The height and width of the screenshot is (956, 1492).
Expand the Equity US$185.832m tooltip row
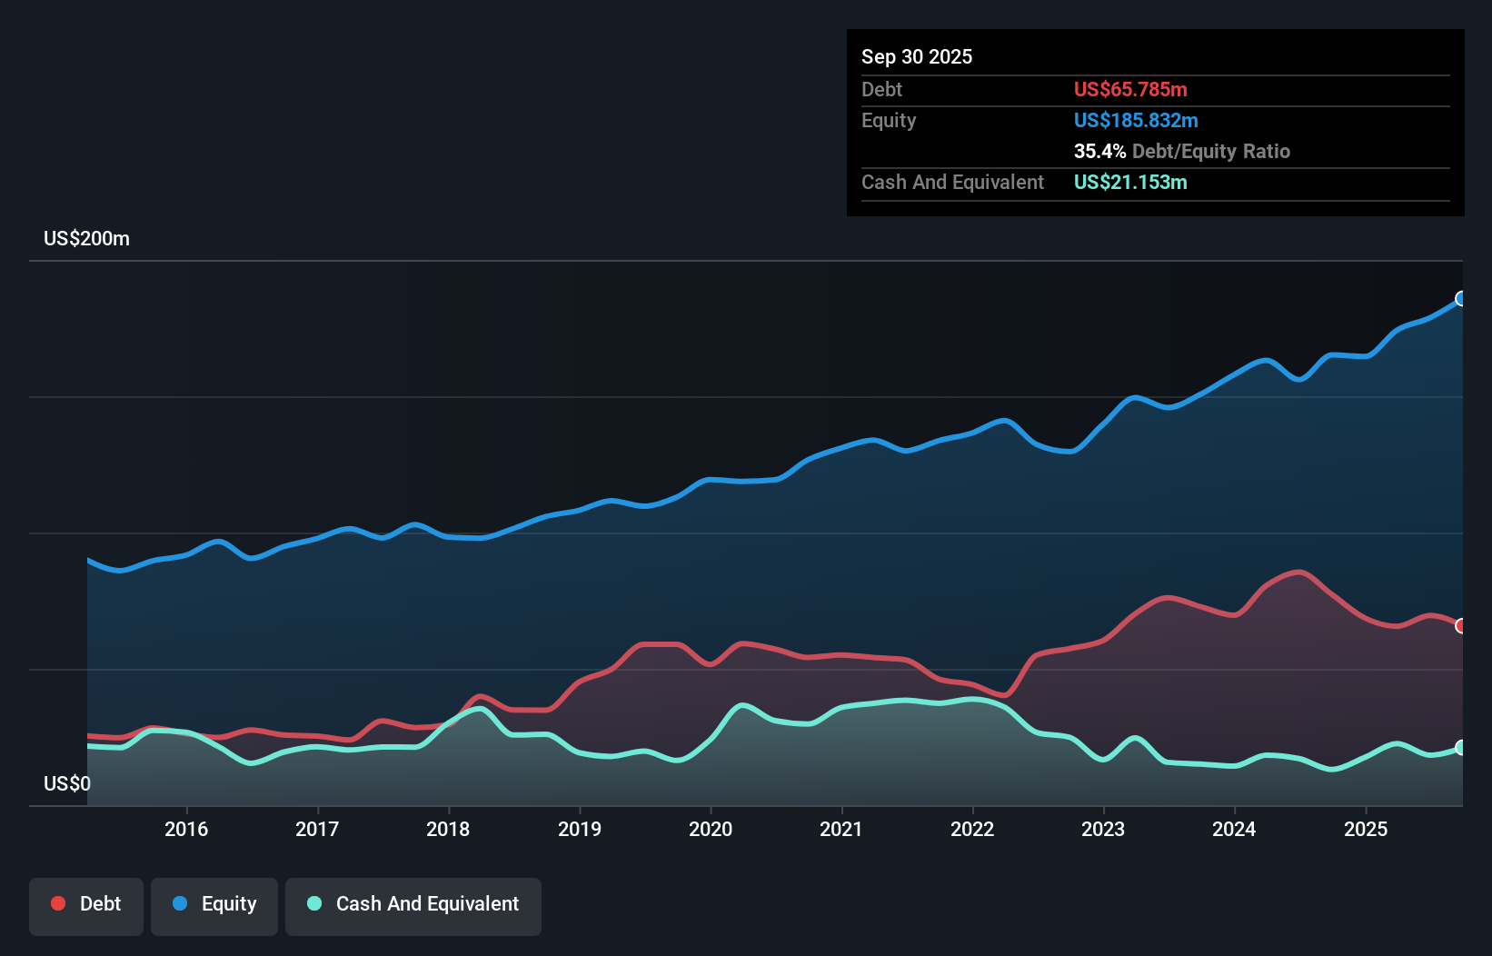coord(1136,120)
